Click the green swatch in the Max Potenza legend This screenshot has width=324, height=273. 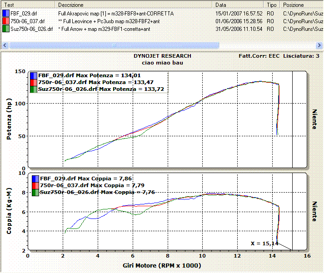click(x=34, y=89)
